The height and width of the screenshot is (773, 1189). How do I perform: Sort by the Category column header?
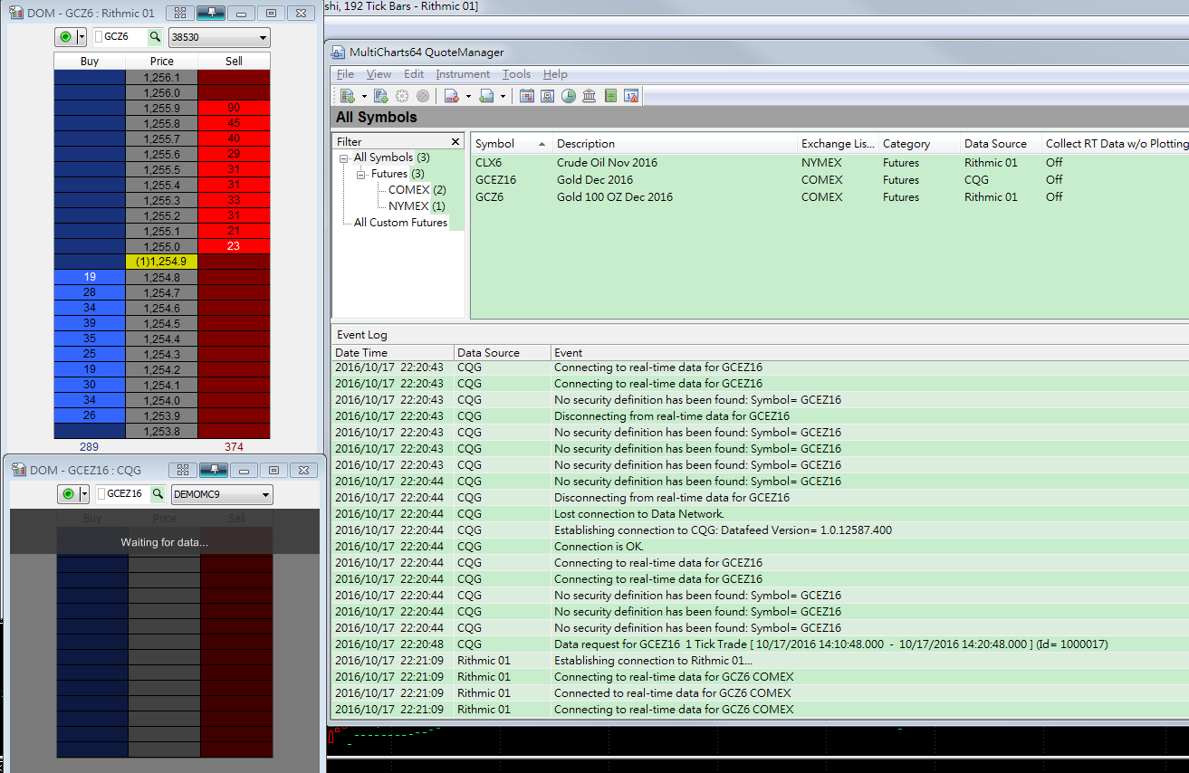point(918,144)
